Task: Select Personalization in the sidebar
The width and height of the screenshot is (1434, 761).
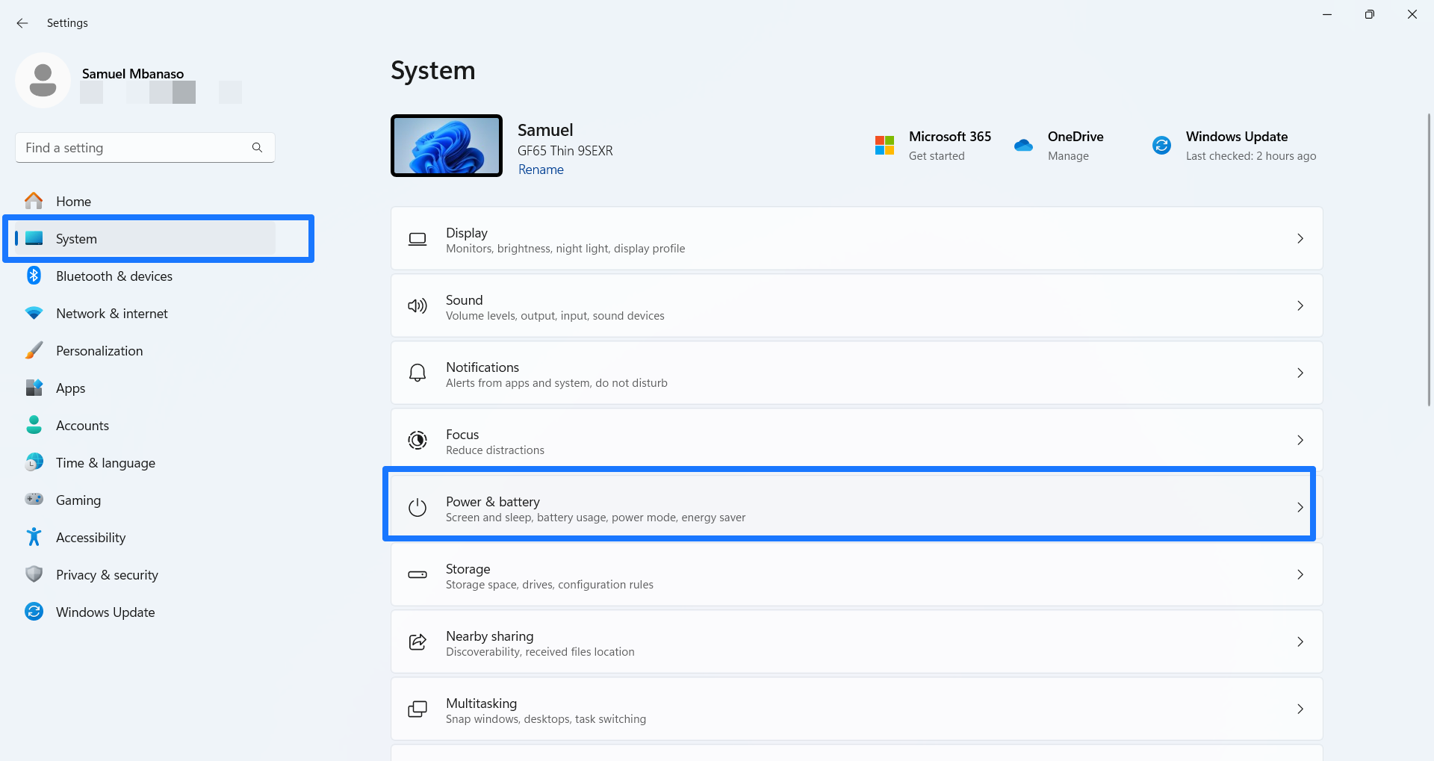Action: 99,351
